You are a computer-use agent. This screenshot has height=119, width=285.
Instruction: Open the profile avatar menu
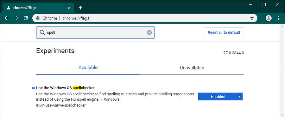pos(269,18)
